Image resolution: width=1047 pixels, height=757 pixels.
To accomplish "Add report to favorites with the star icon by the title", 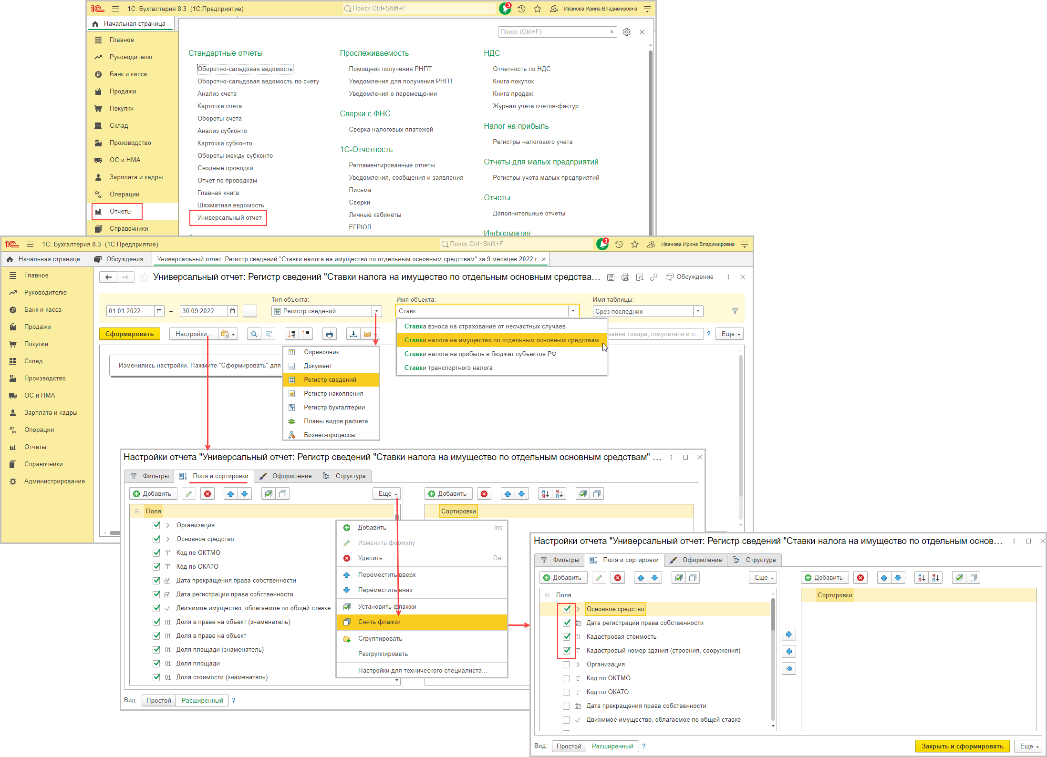I will 144,277.
